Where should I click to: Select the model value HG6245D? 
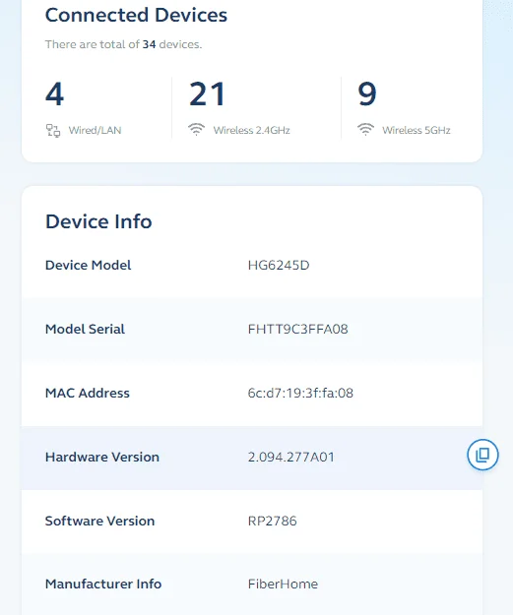[x=279, y=265]
